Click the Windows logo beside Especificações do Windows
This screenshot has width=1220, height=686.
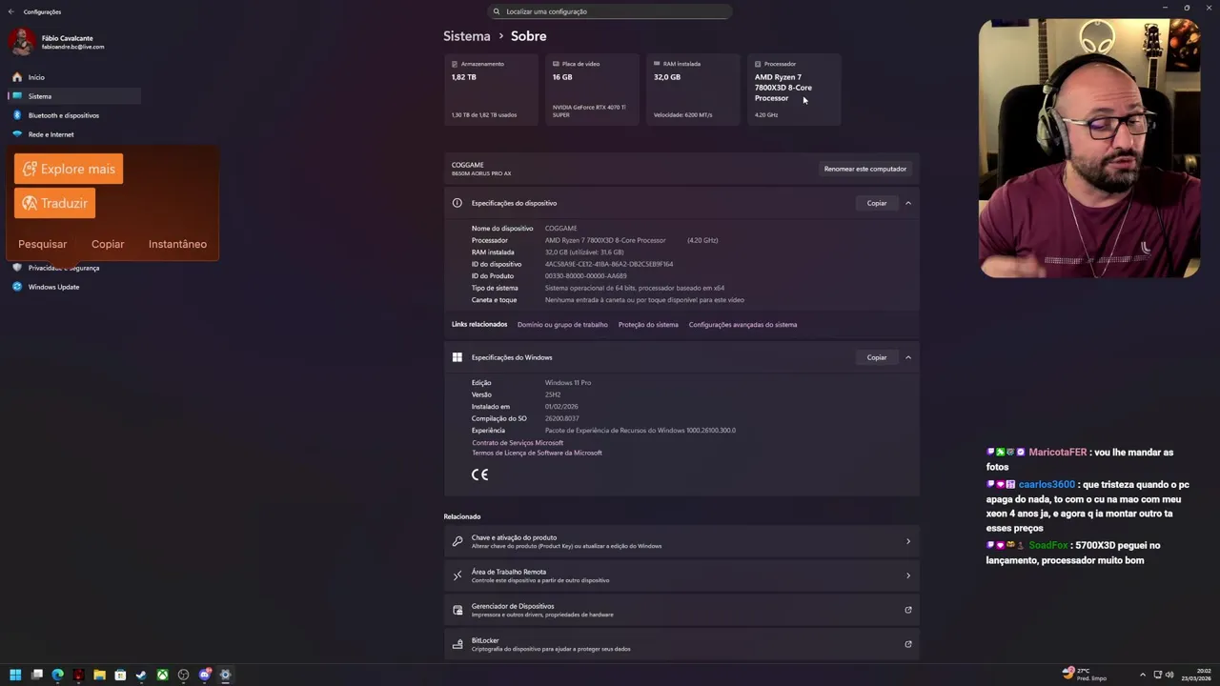[x=457, y=357]
